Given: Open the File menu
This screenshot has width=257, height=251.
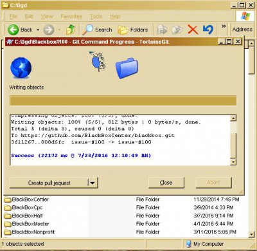Looking at the screenshot, I should [x=13, y=17].
